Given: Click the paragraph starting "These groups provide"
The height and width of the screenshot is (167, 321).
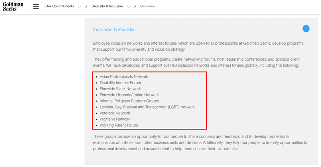Looking at the screenshot, I should pos(201,142).
